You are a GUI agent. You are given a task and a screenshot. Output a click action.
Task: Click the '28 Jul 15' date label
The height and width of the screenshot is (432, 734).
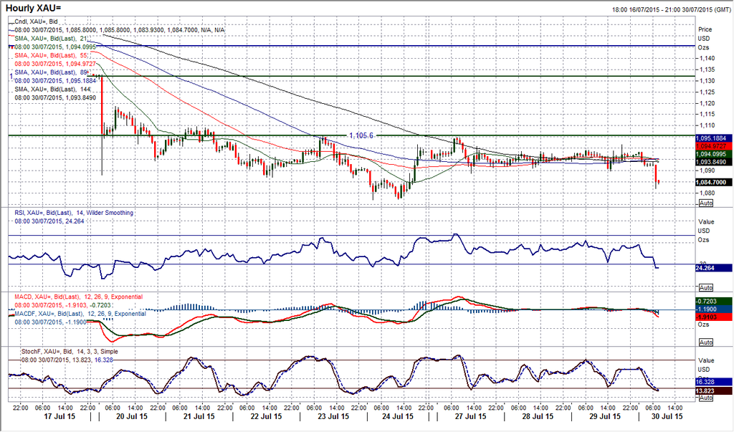point(538,416)
